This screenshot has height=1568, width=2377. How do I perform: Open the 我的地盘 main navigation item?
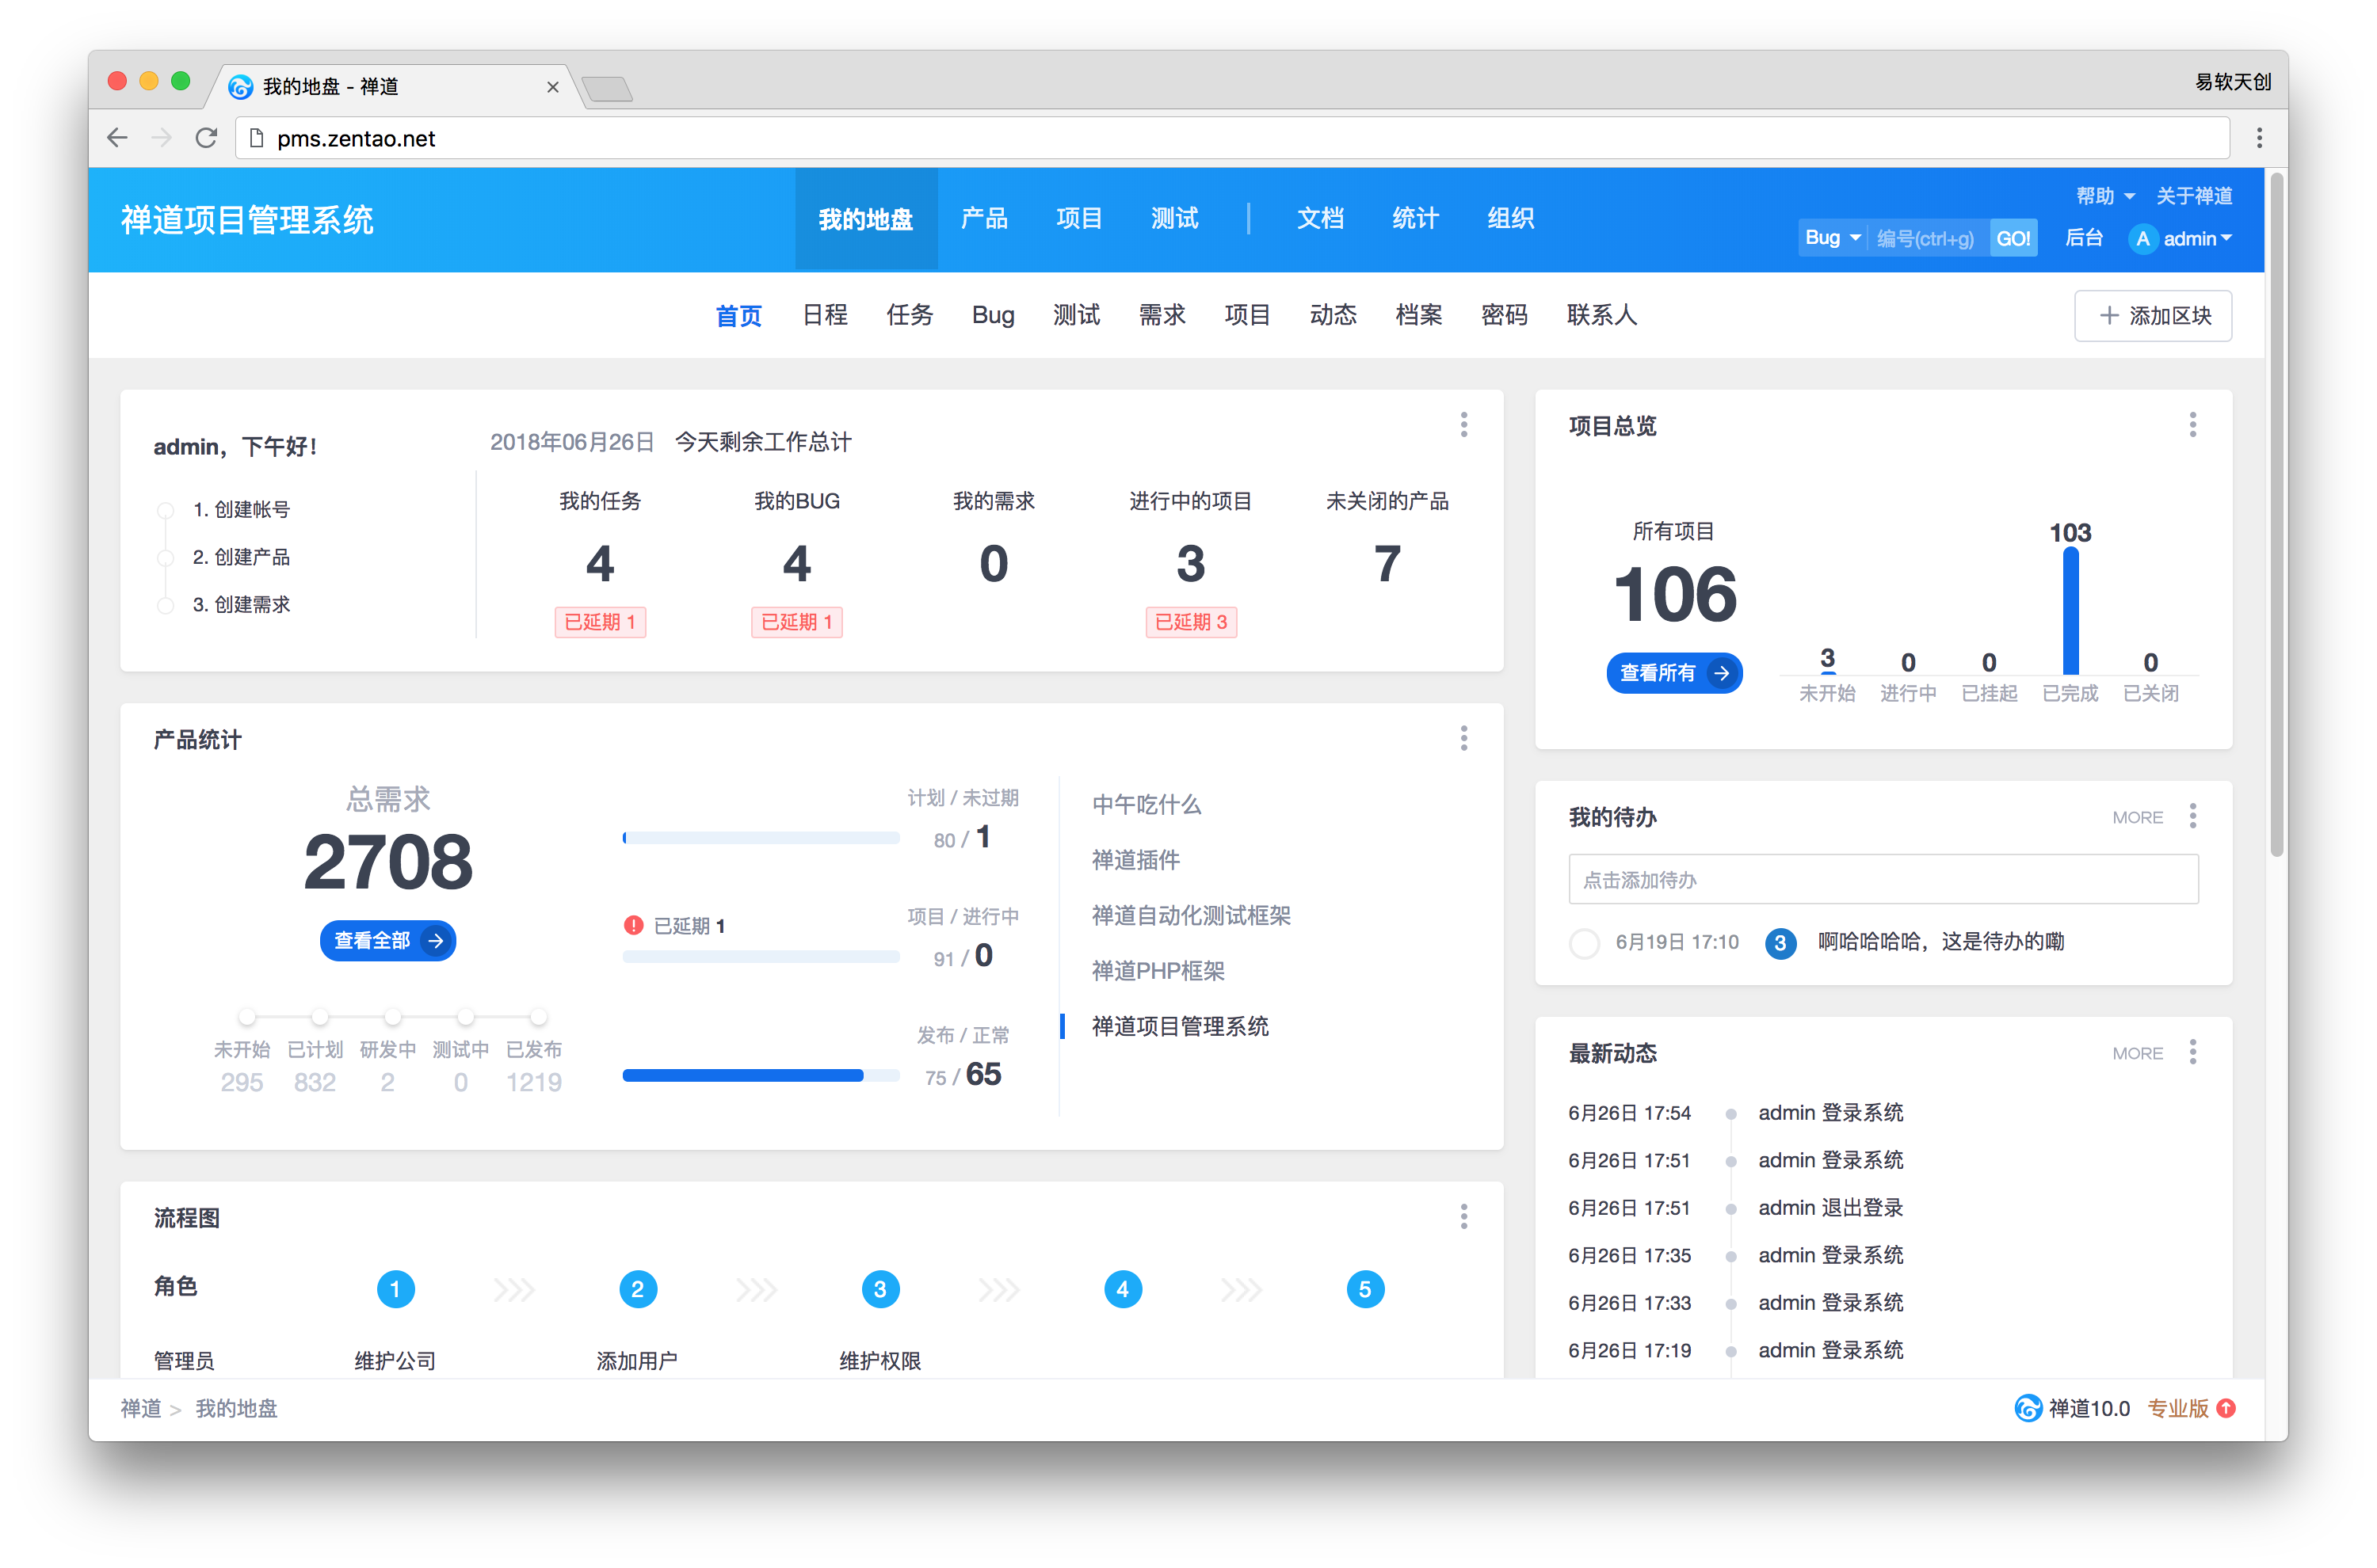point(865,219)
